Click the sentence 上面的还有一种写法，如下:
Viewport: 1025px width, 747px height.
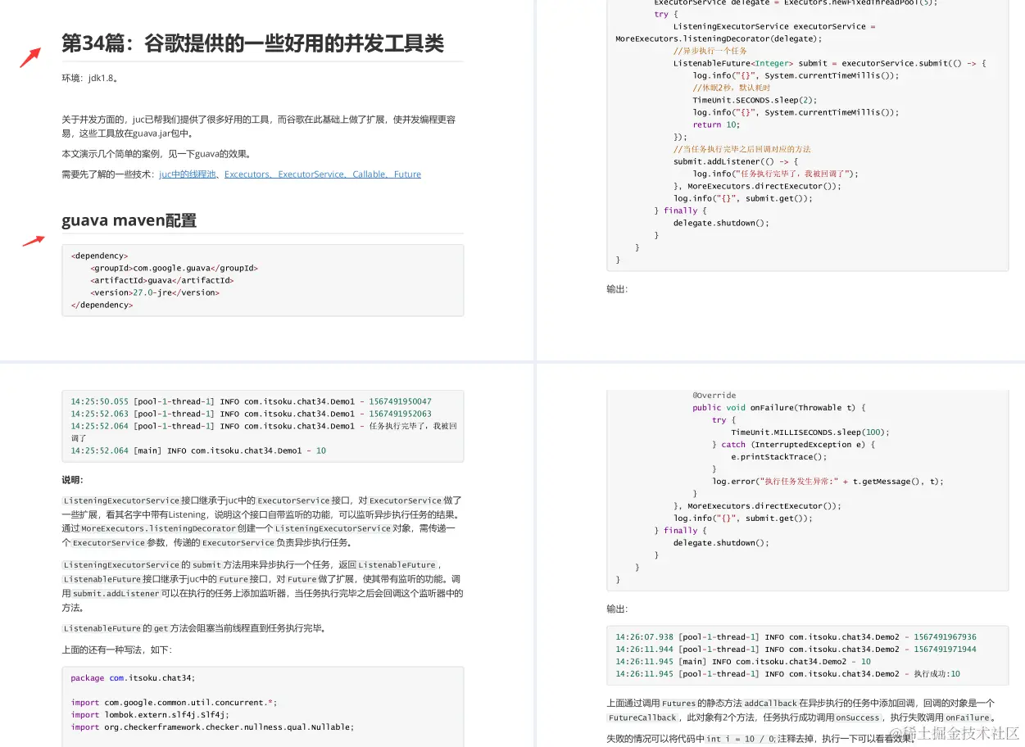(x=116, y=650)
